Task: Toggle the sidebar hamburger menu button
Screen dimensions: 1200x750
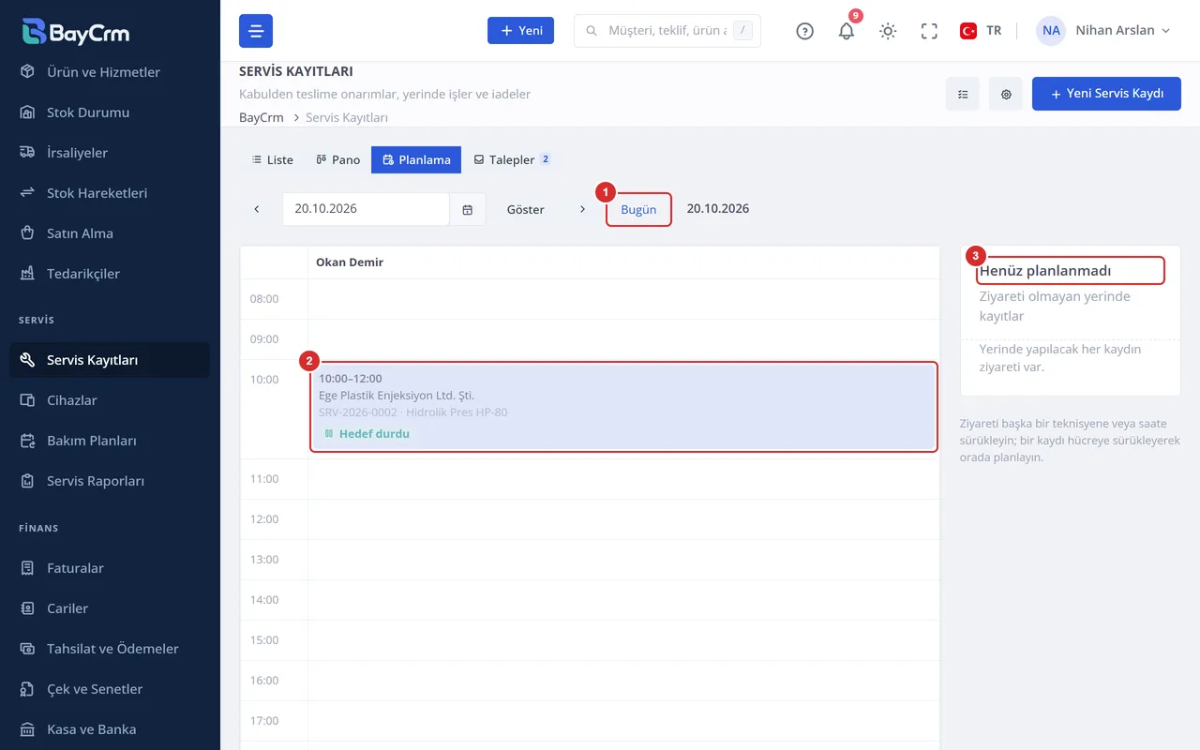Action: [256, 31]
